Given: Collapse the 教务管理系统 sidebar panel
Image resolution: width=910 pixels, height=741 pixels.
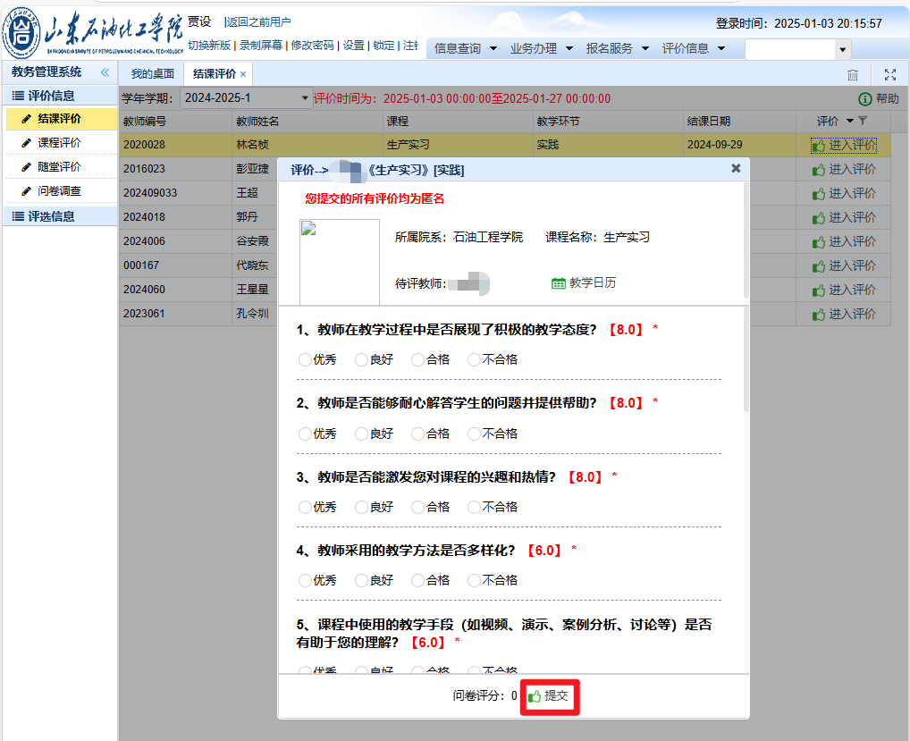Looking at the screenshot, I should click(105, 72).
